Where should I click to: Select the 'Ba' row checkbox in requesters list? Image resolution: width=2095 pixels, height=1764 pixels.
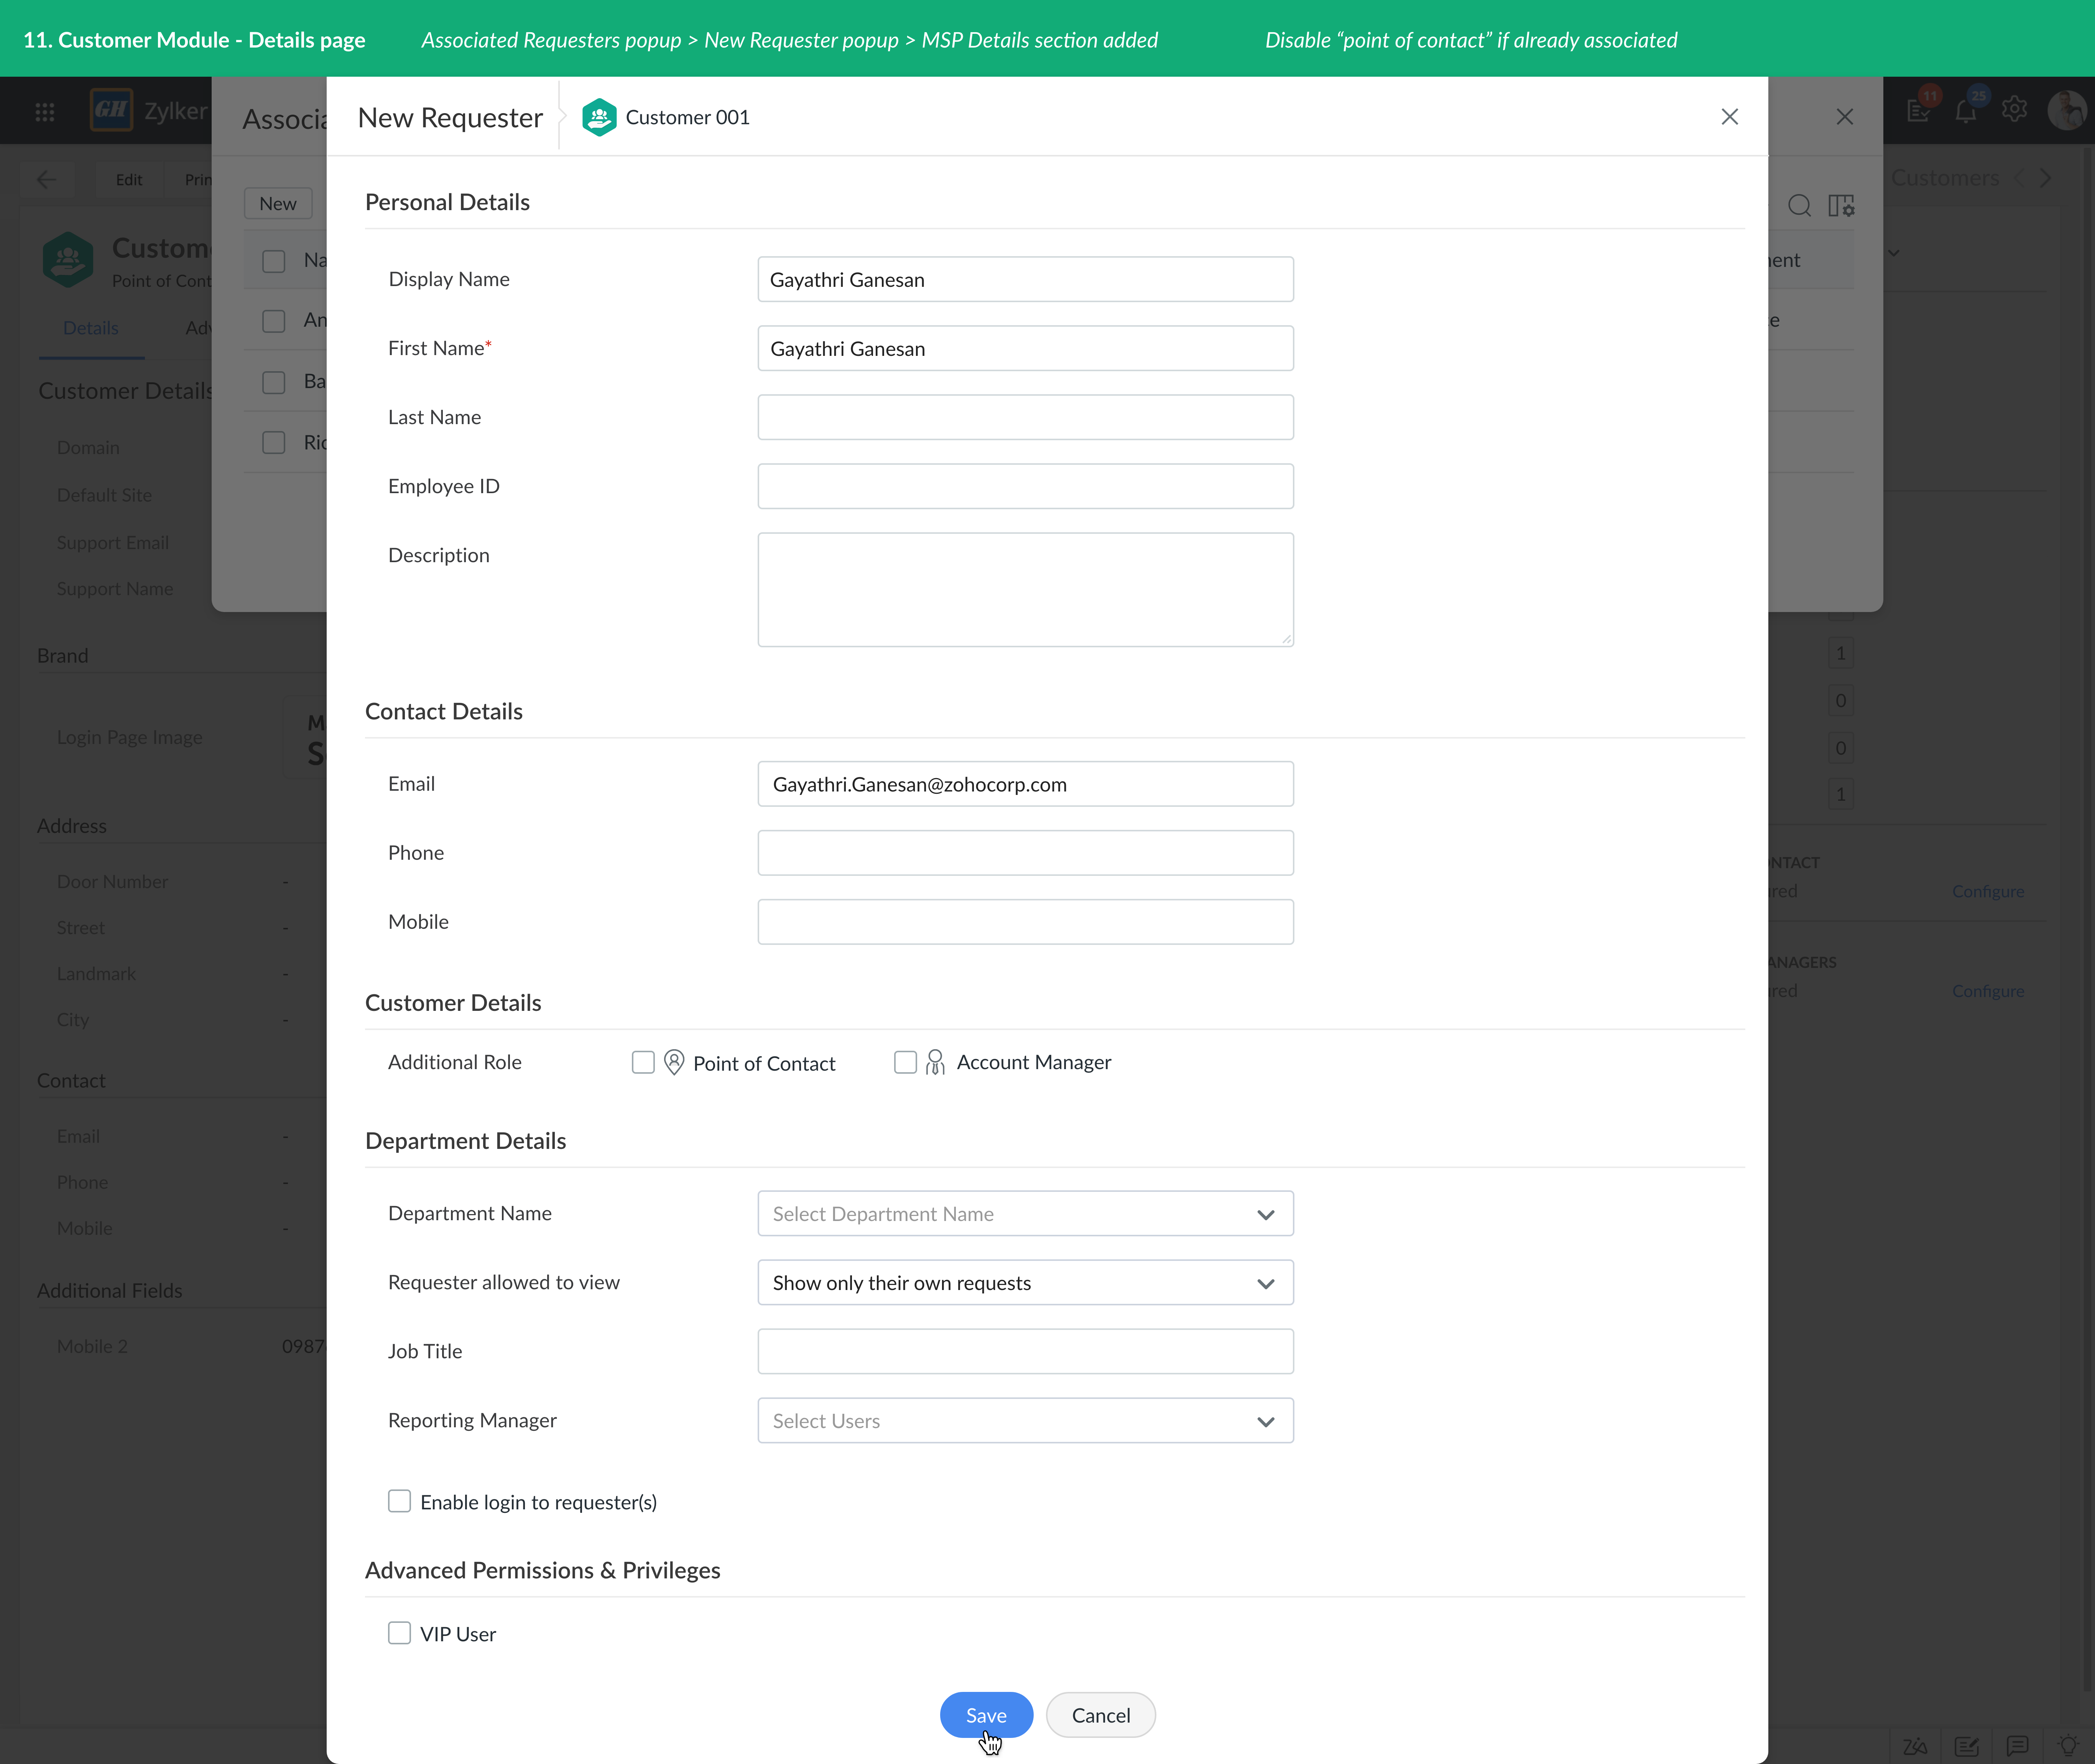tap(273, 382)
